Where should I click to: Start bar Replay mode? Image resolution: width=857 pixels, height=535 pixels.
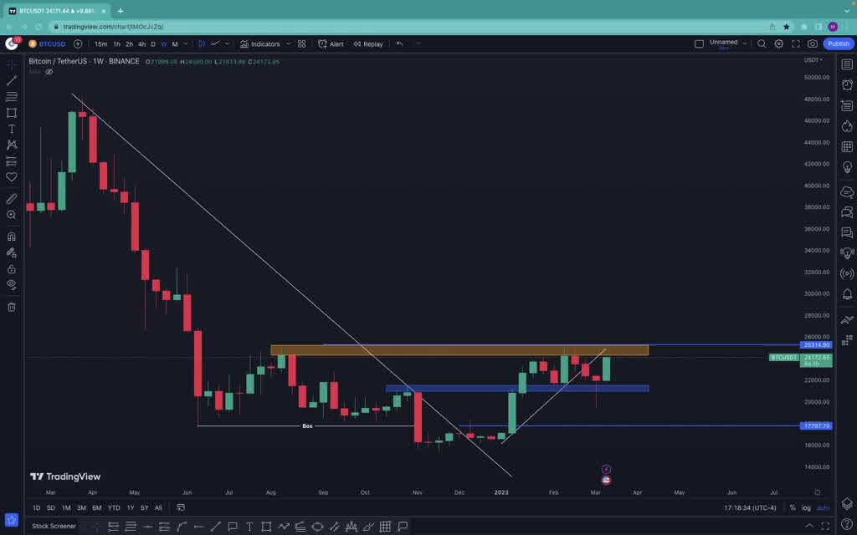click(x=368, y=43)
